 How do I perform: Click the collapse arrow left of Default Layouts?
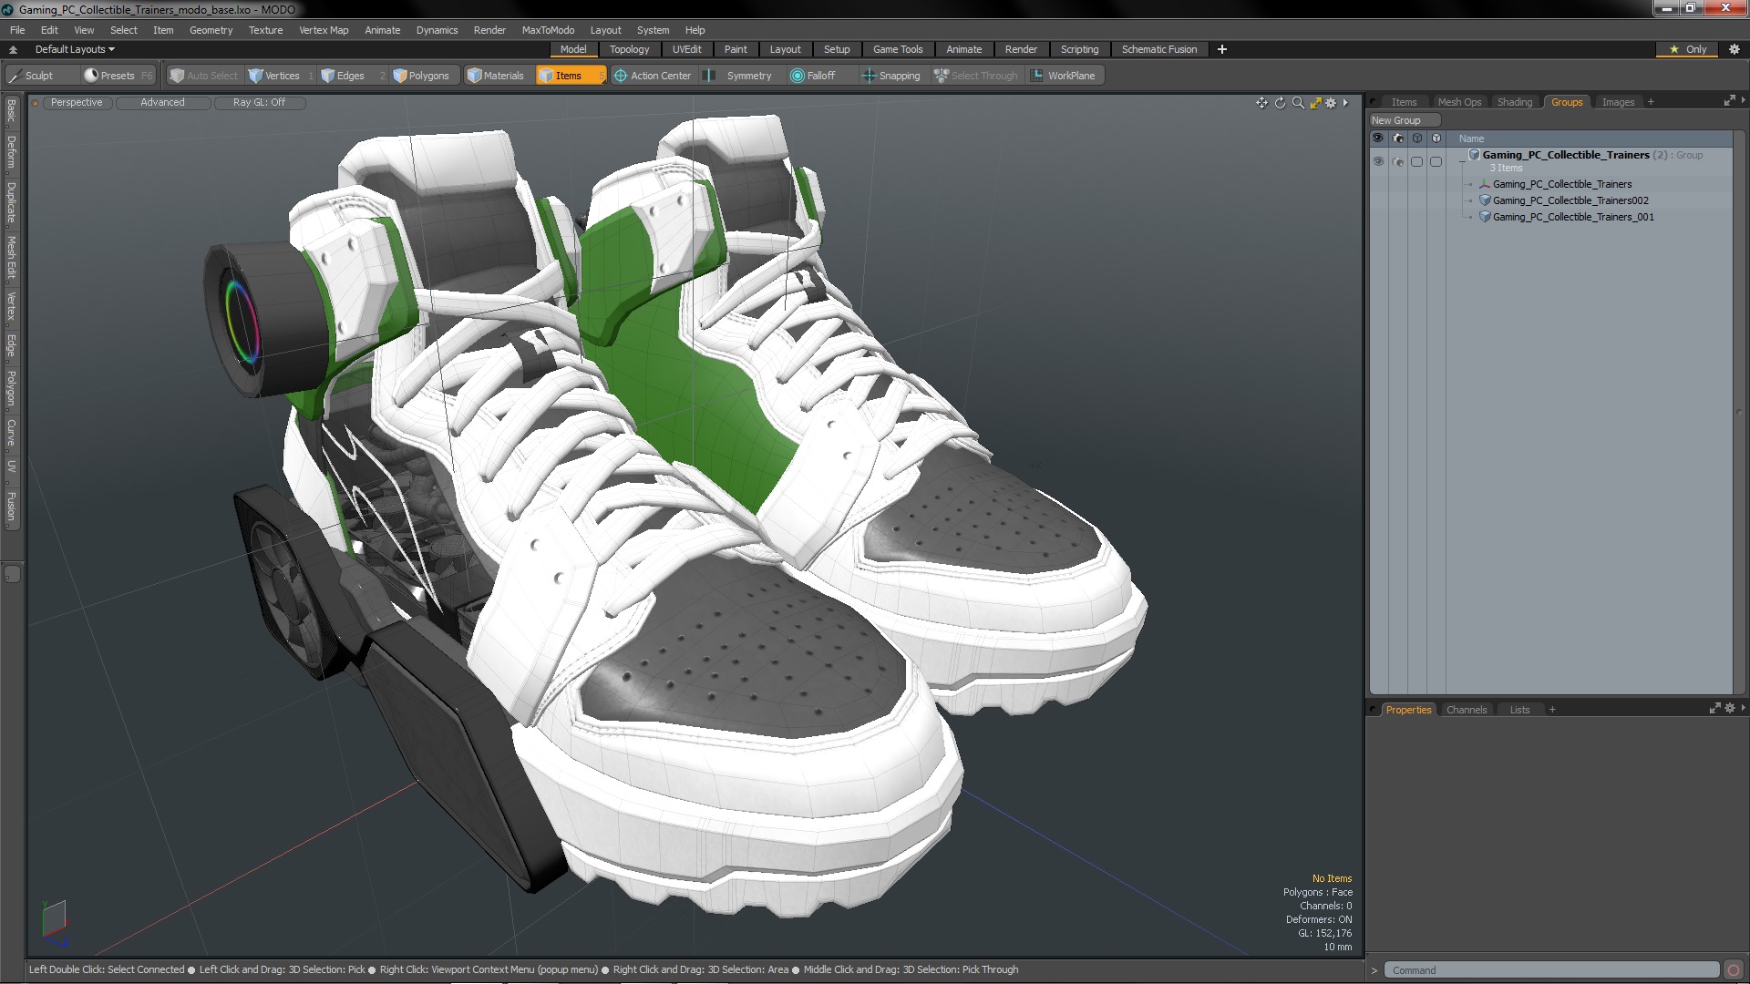(x=13, y=49)
